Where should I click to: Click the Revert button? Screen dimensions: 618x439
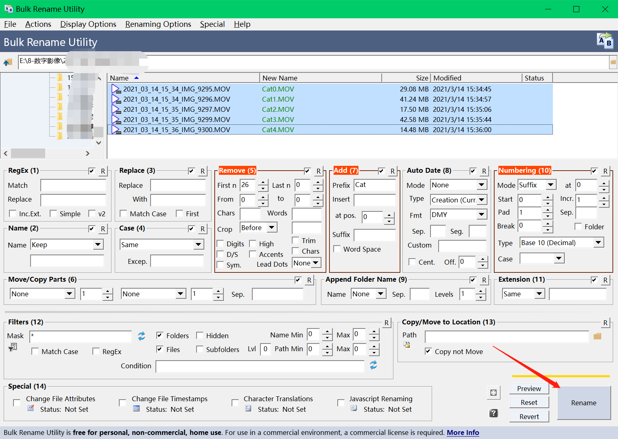[529, 417]
